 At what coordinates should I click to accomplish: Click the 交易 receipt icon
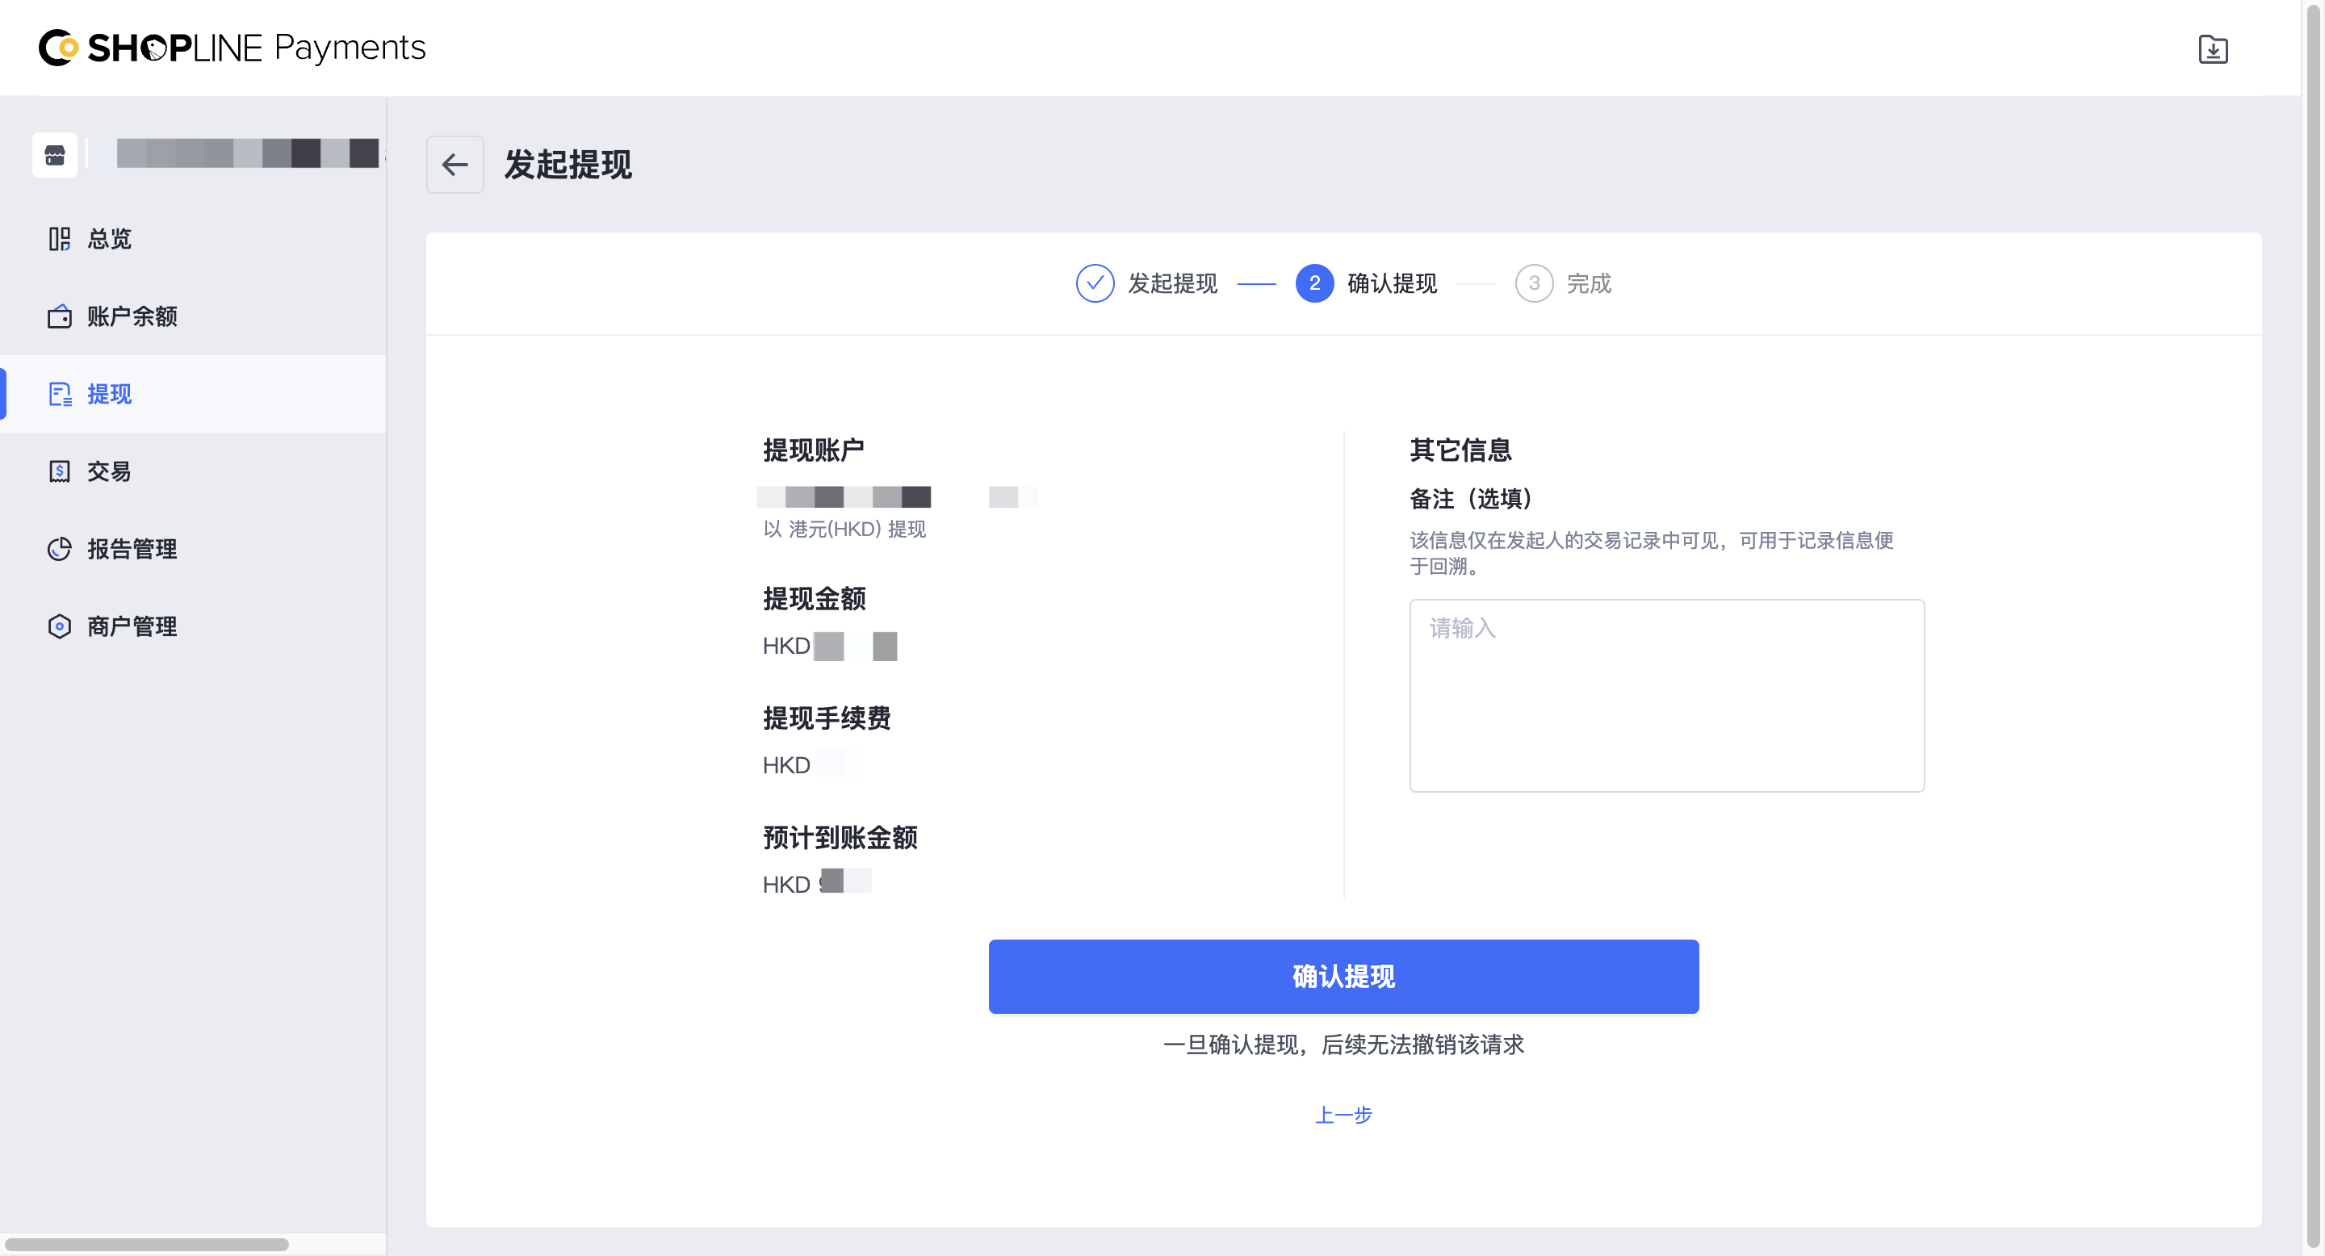(60, 471)
